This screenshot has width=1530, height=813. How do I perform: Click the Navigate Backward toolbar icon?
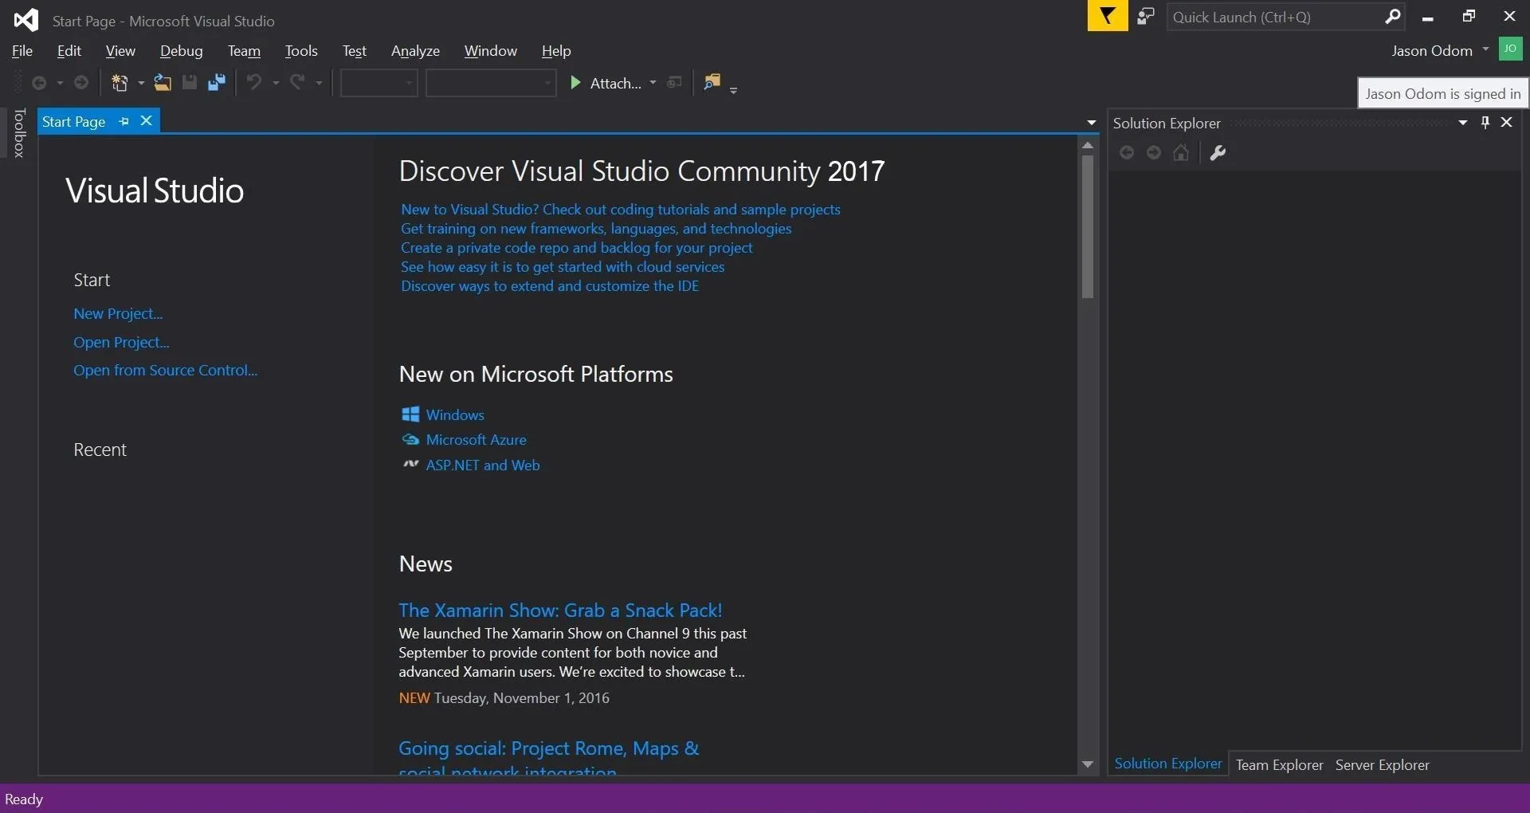click(38, 83)
